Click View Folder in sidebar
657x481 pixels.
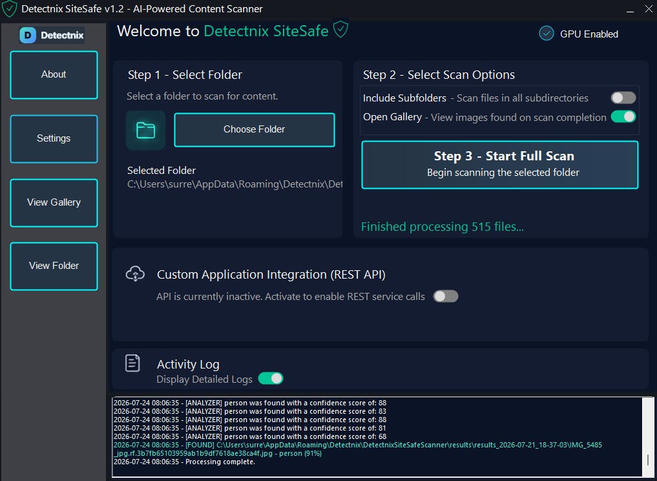coord(54,266)
